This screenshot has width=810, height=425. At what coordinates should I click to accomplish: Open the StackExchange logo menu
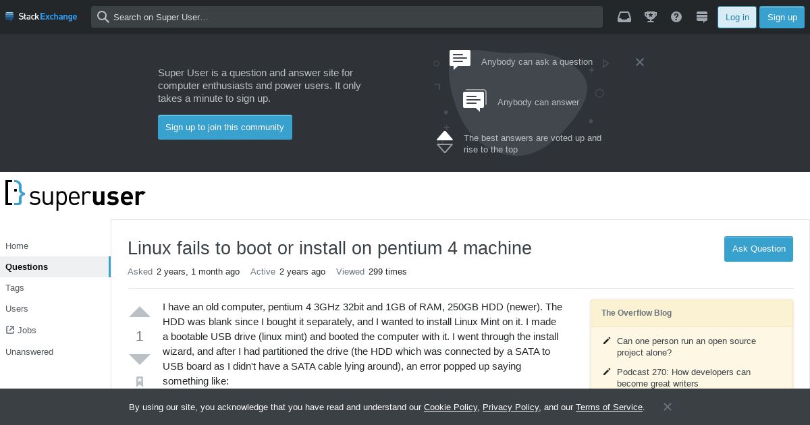[41, 16]
